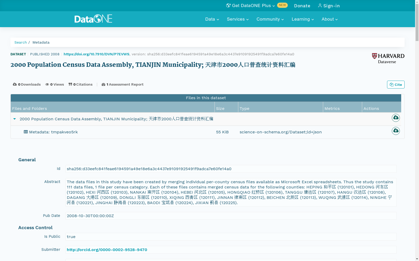Click the globe icon next to Get DataONE Plus
The height and width of the screenshot is (261, 419).
[228, 5]
